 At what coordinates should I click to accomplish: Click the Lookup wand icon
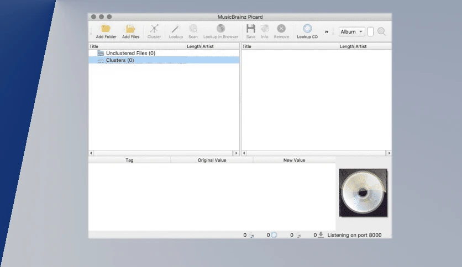point(175,29)
